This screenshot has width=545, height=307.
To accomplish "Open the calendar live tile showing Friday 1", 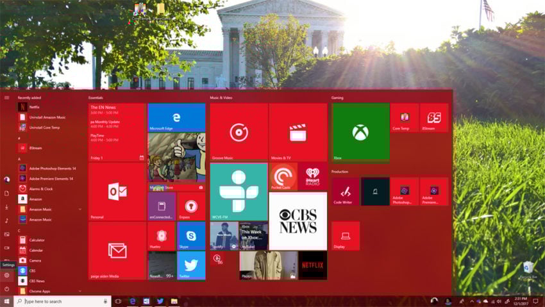I will pos(117,132).
